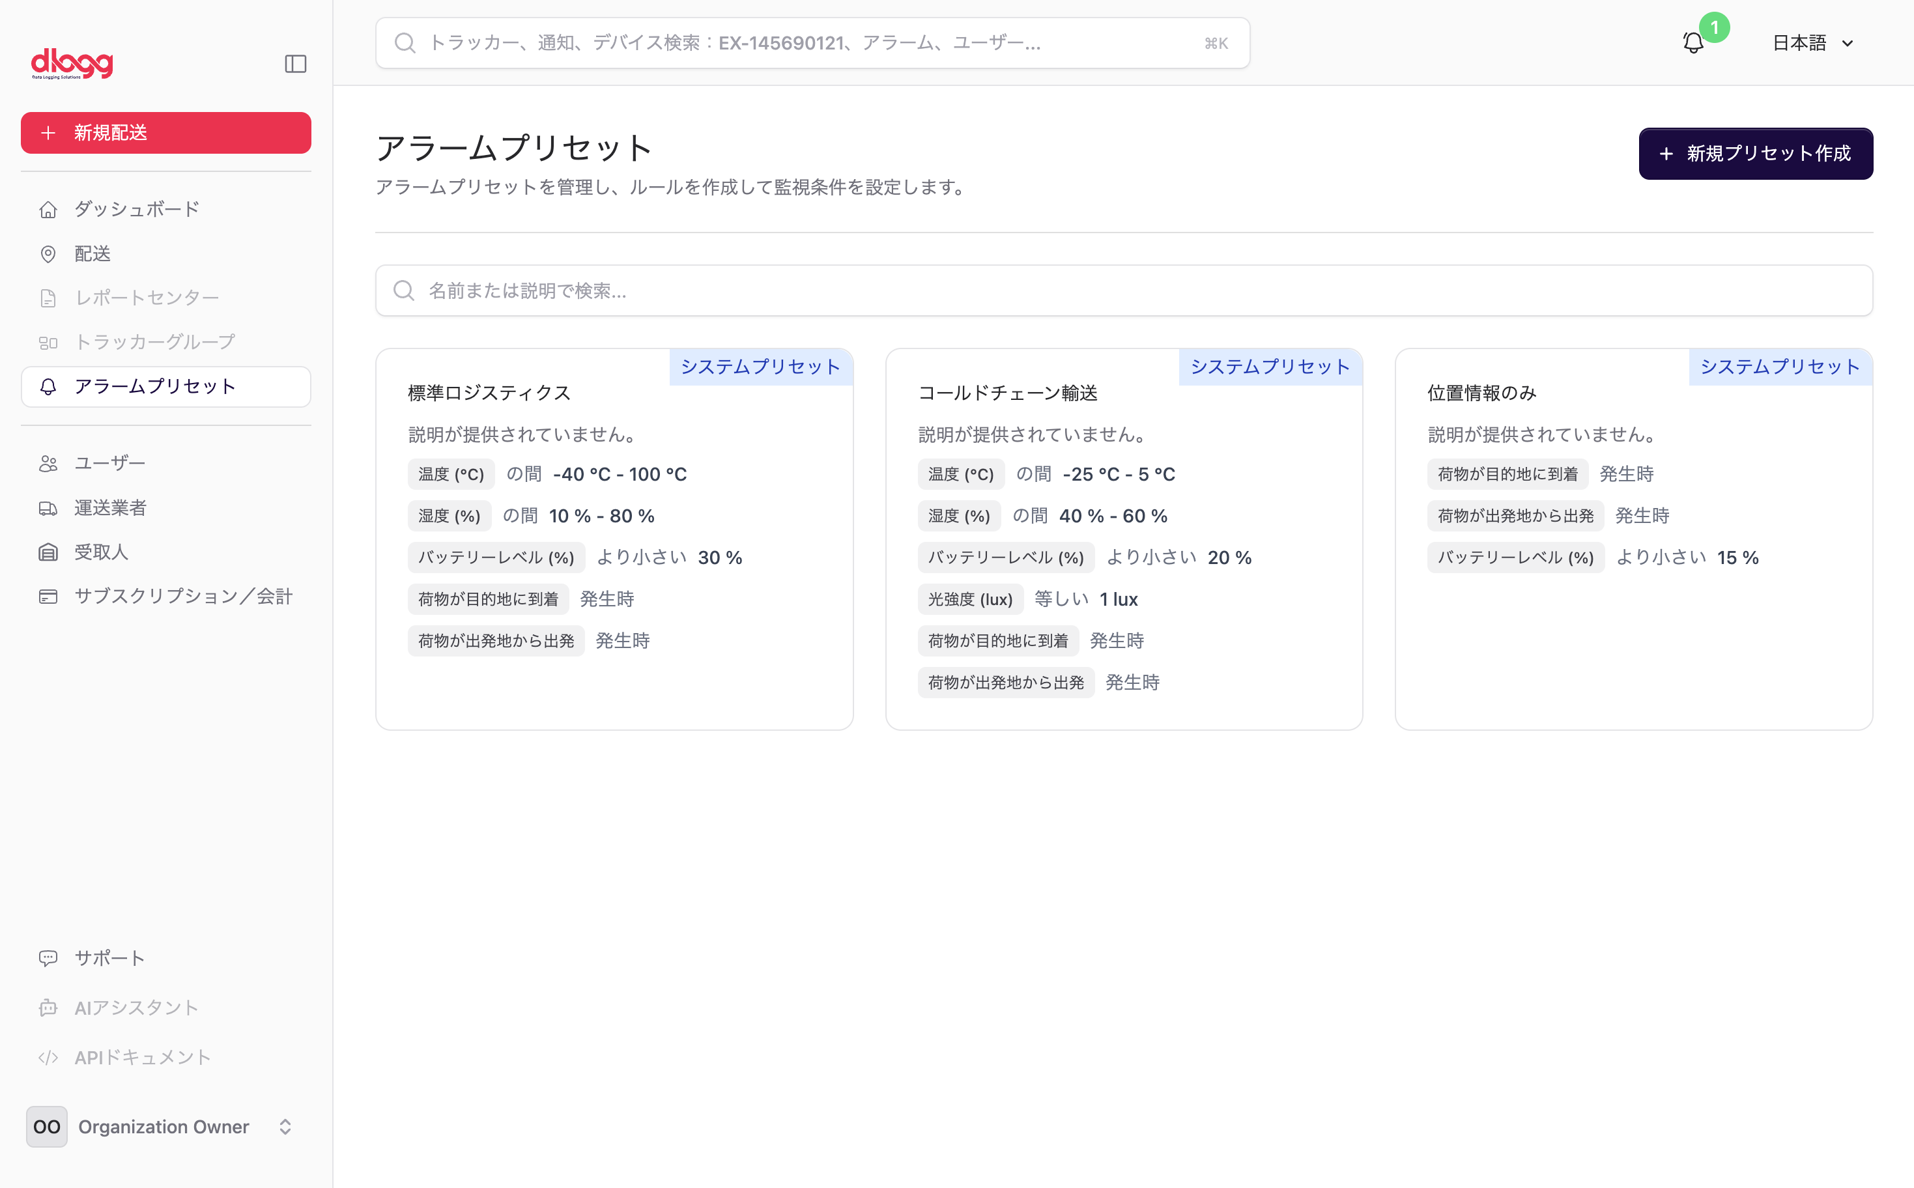Focus the 名前または説明で検索 search field
This screenshot has width=1914, height=1188.
(x=1124, y=290)
